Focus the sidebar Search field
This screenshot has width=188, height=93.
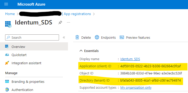(x=32, y=37)
